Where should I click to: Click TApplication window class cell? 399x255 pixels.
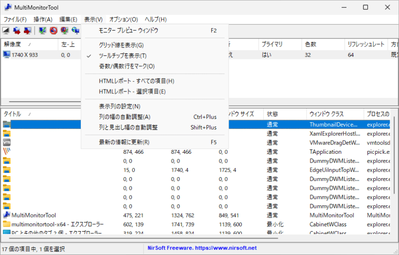click(x=326, y=152)
